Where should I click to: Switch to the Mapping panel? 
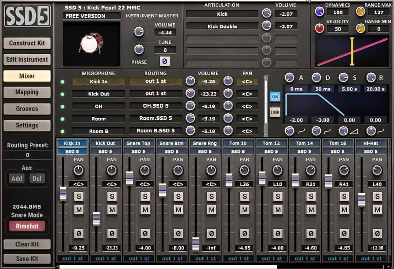click(27, 92)
